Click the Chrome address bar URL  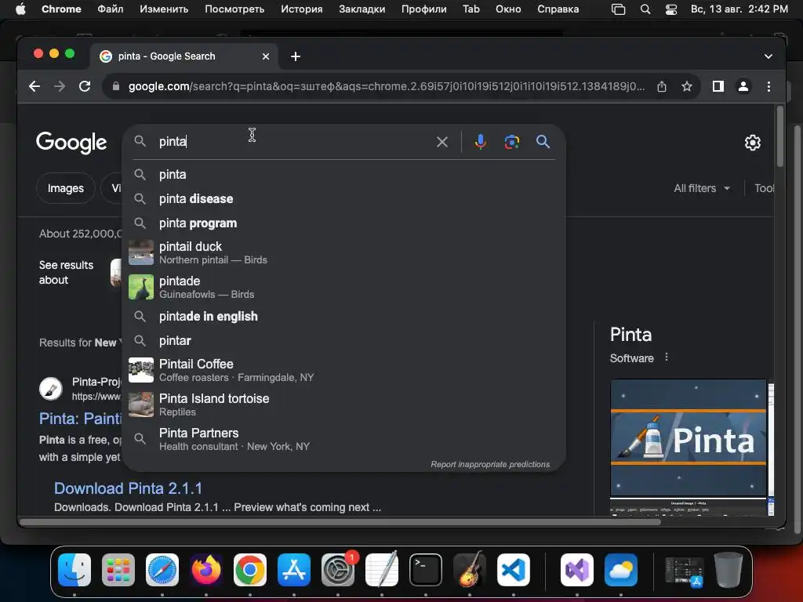386,86
